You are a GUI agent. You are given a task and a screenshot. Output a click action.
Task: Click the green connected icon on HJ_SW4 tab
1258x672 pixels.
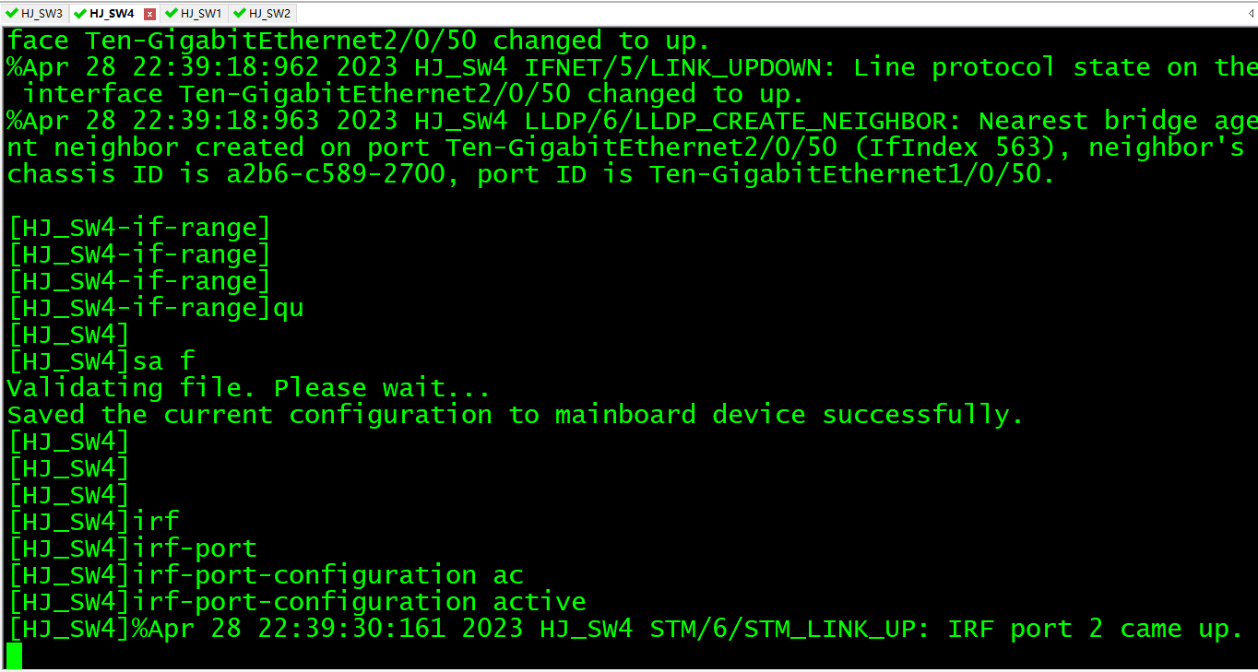click(80, 14)
